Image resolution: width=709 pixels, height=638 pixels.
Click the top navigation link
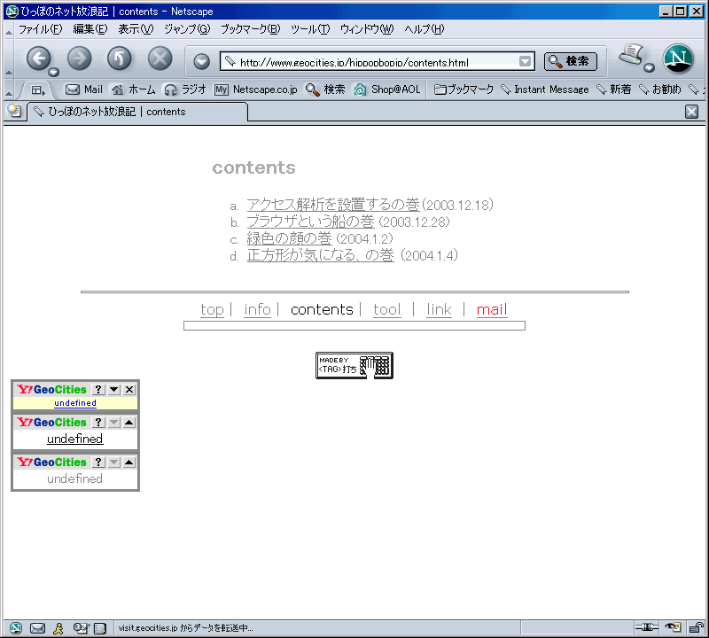(x=212, y=310)
